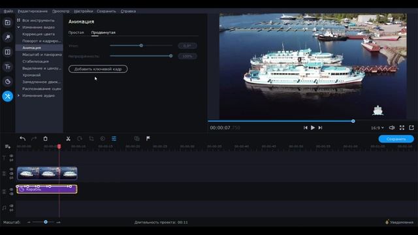Click the zoom out timeline minus icon
The height and width of the screenshot is (235, 418).
coord(29,222)
